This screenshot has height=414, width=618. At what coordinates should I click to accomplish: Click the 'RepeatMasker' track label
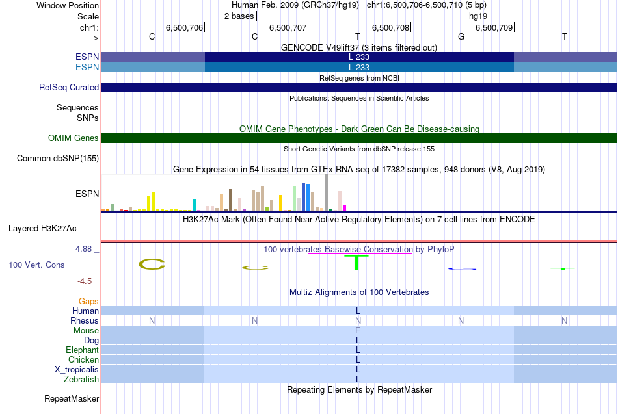tap(72, 398)
